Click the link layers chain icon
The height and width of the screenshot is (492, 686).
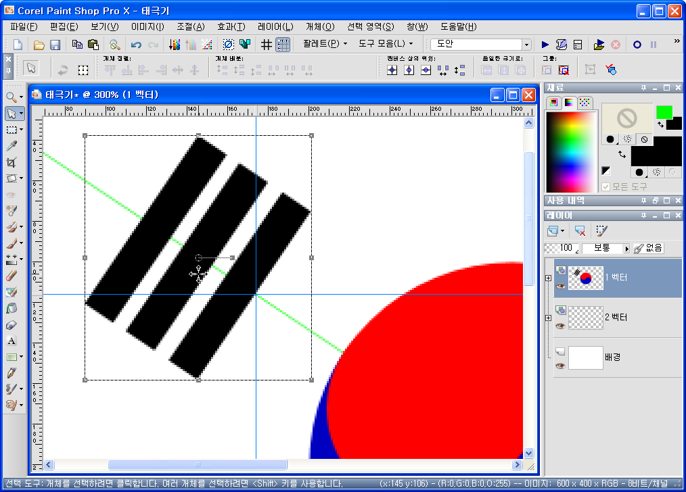click(639, 249)
